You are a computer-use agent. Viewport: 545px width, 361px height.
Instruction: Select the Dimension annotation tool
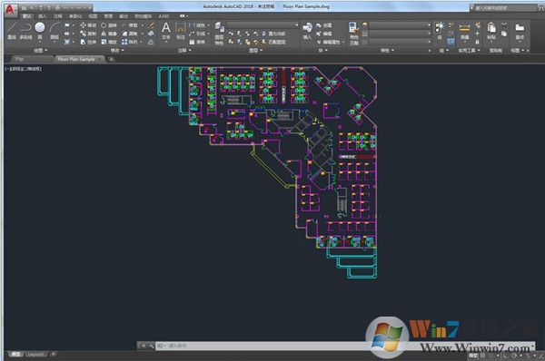pyautogui.click(x=181, y=31)
